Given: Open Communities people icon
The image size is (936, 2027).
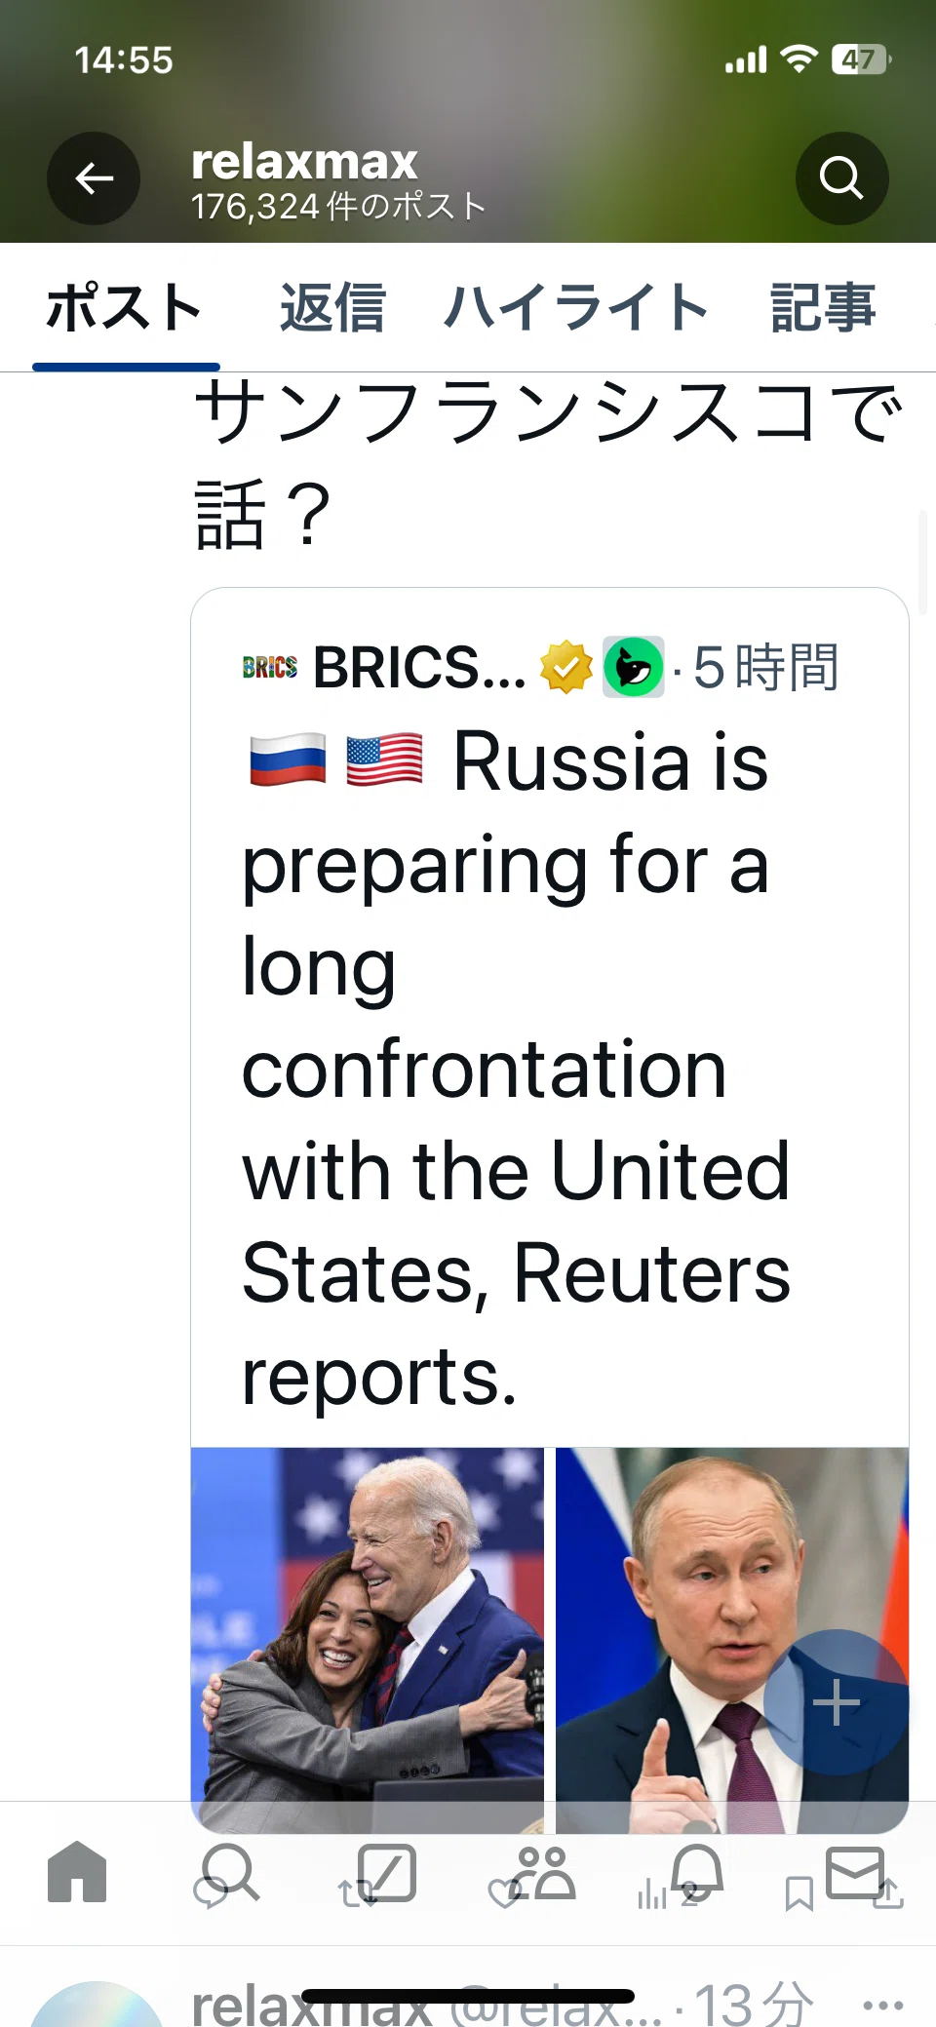Looking at the screenshot, I should (543, 1872).
